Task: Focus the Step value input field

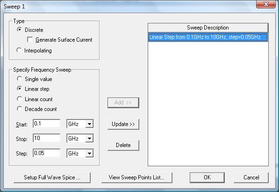Action: (46, 153)
